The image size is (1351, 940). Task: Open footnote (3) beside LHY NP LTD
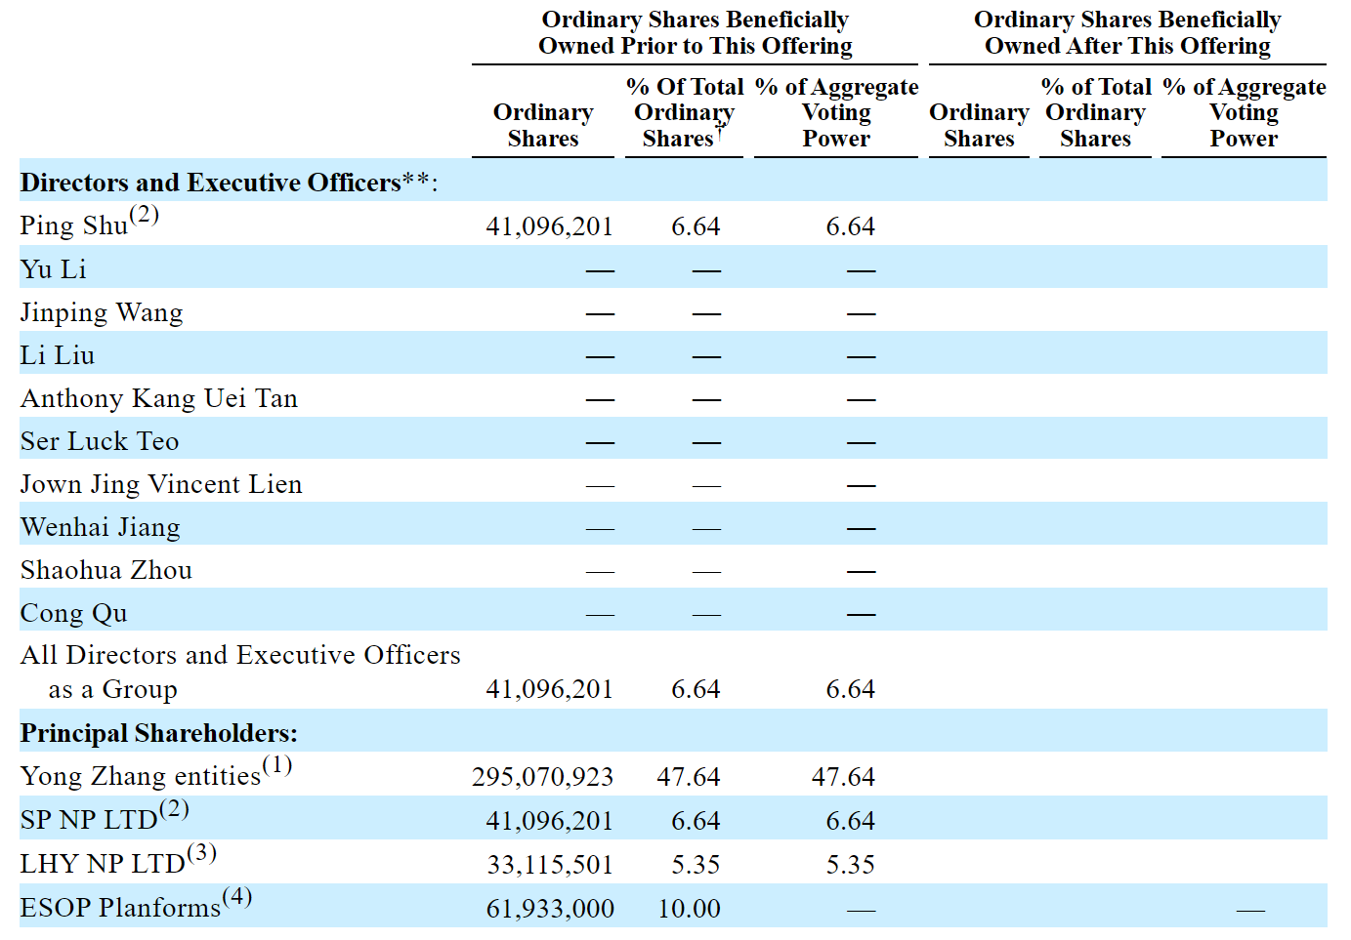coord(202,853)
